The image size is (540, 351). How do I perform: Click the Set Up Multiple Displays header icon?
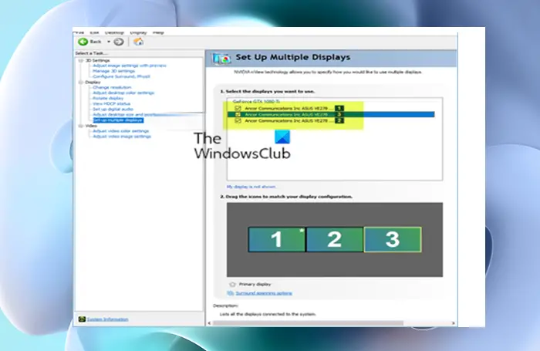(x=221, y=58)
